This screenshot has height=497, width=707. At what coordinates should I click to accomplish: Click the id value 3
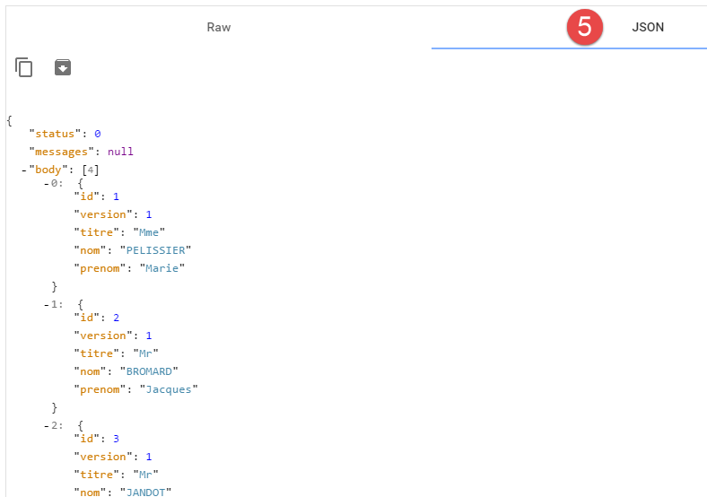[x=116, y=439]
